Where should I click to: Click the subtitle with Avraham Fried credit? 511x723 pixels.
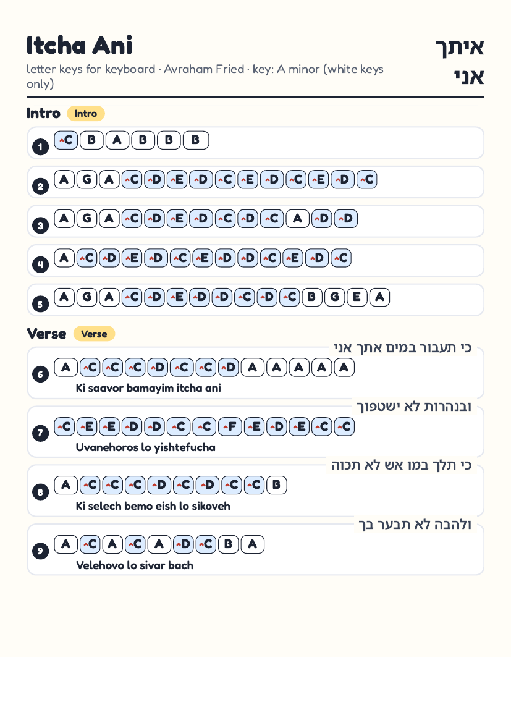point(205,76)
